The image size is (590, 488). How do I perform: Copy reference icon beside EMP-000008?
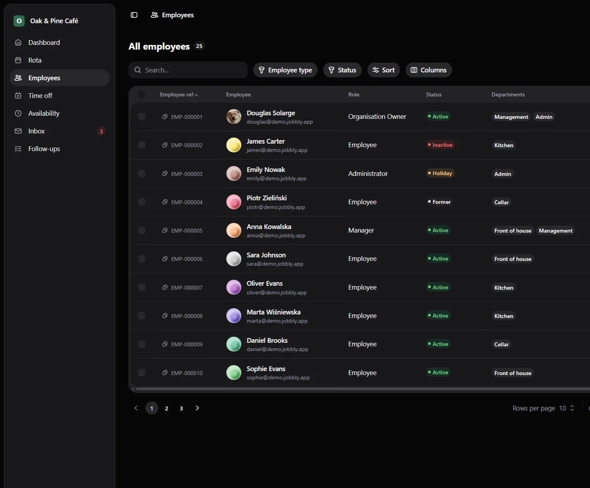pos(165,316)
